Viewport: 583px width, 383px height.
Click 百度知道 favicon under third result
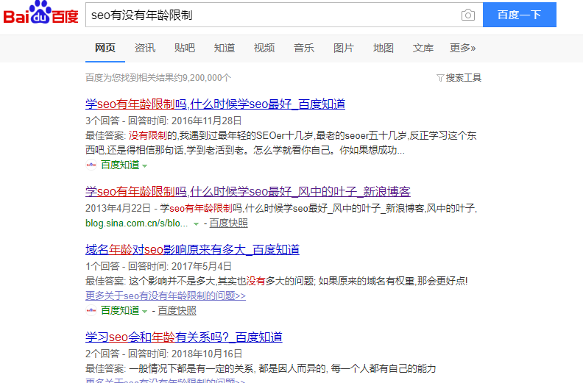(x=91, y=310)
